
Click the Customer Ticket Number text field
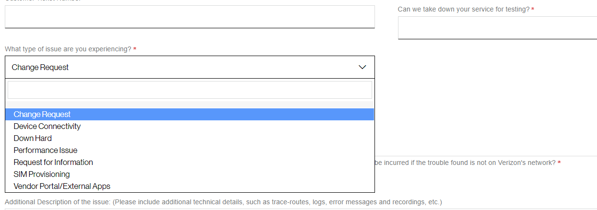pyautogui.click(x=190, y=17)
